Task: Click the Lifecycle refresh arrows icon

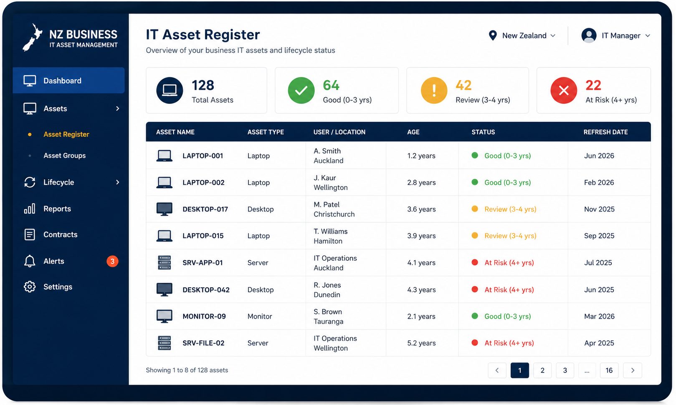Action: click(30, 182)
